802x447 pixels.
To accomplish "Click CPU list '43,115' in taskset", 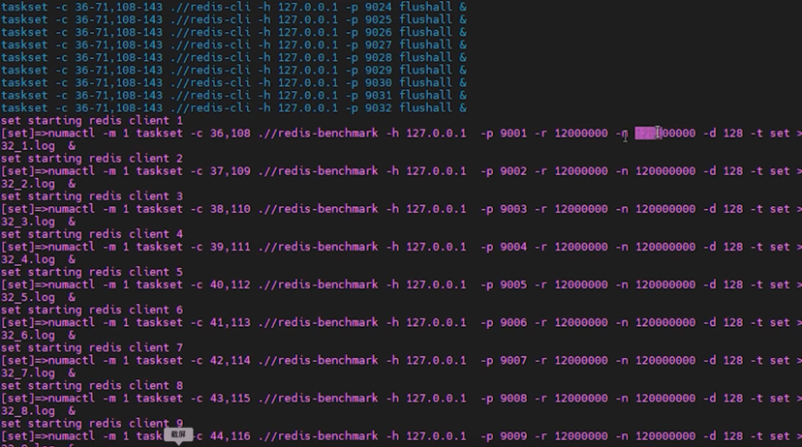I will click(231, 398).
